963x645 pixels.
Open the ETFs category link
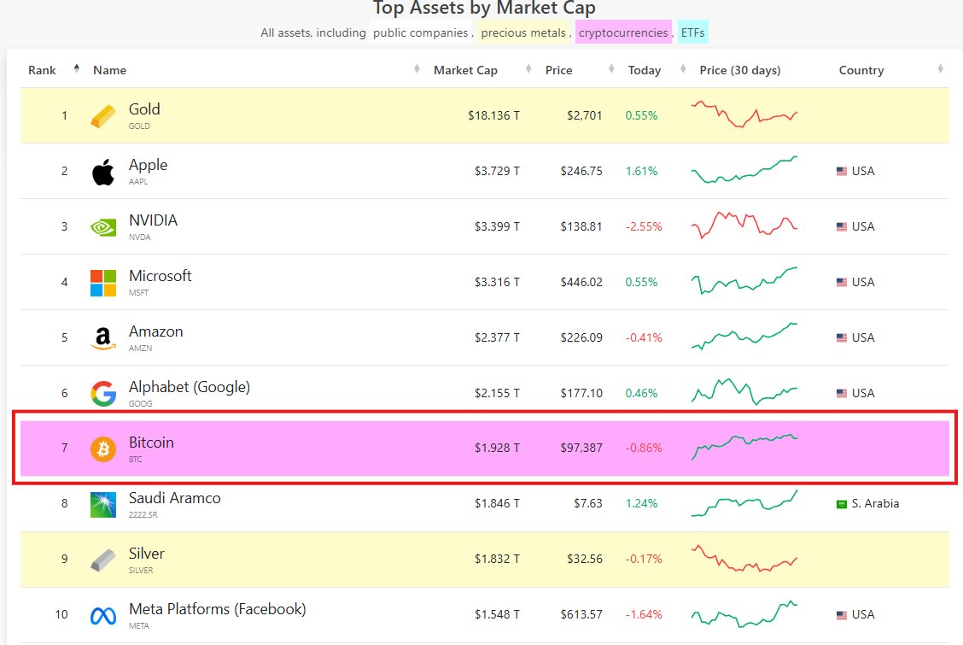click(692, 32)
